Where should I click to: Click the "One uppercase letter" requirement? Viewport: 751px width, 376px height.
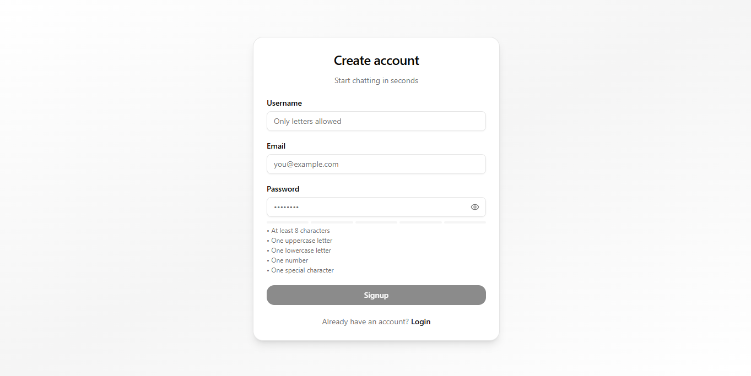tap(301, 241)
